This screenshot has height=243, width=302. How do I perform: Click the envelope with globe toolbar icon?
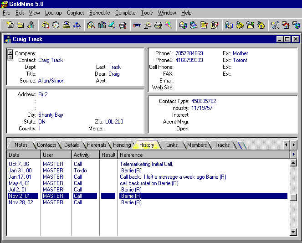coord(183,25)
